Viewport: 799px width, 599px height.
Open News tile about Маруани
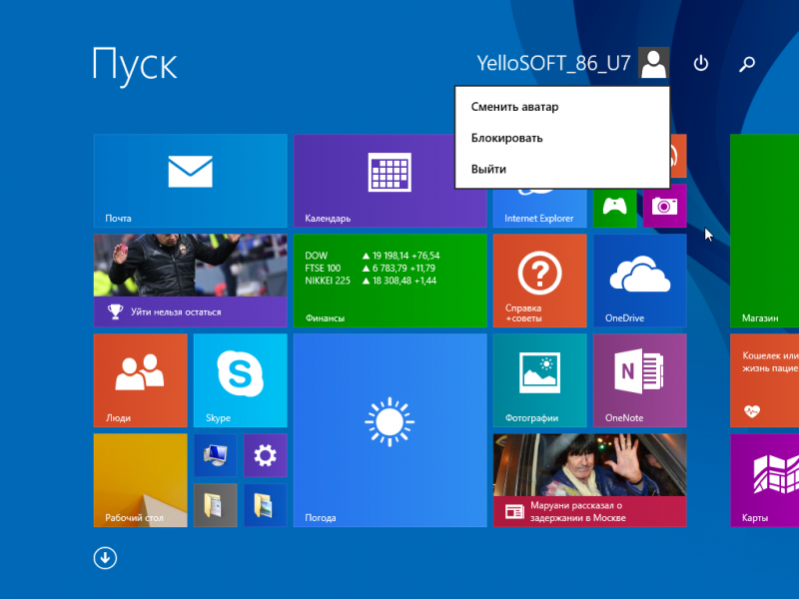pyautogui.click(x=589, y=480)
